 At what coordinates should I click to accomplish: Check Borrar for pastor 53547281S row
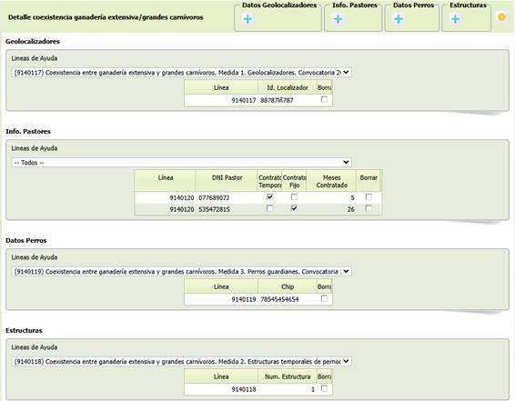tap(369, 208)
